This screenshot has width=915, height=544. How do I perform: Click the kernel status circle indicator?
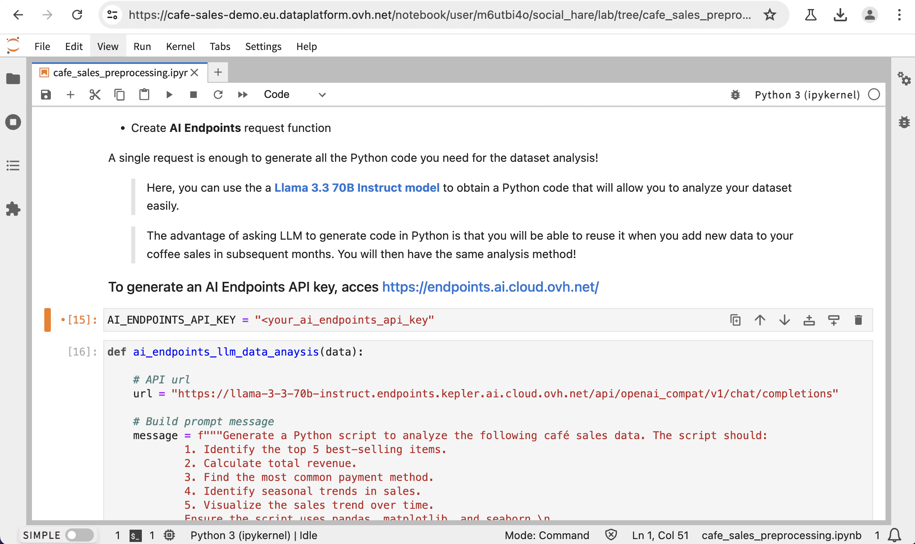(x=874, y=95)
